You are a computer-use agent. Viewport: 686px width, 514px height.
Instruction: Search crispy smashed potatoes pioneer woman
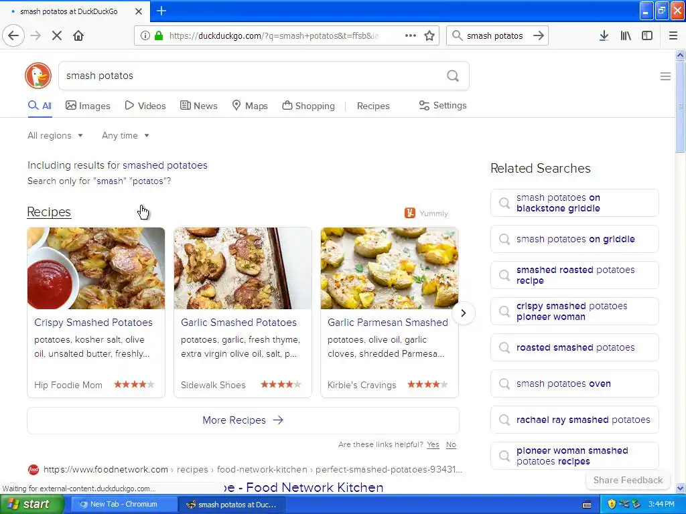(x=574, y=311)
